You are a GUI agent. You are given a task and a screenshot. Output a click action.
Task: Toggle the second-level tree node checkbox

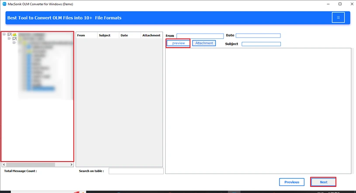tap(14, 39)
